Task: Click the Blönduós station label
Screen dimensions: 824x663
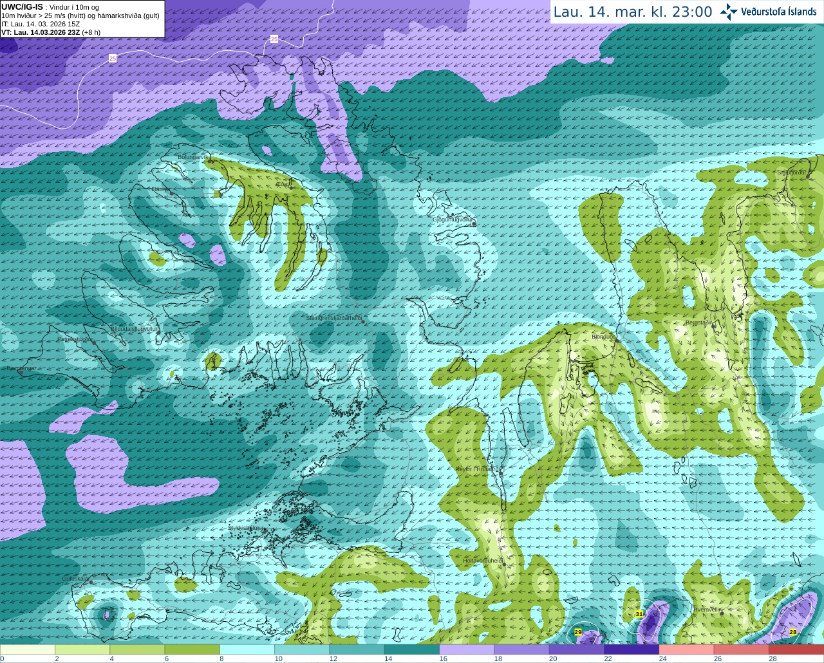Action: (603, 337)
